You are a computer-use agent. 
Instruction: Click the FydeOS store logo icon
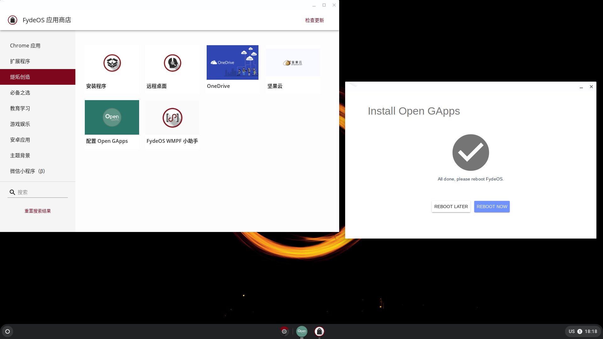click(x=13, y=20)
